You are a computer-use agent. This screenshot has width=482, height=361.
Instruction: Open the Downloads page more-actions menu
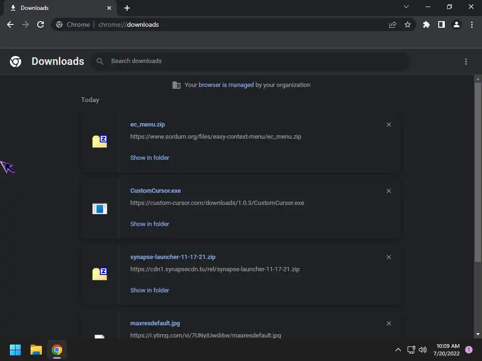pos(466,62)
